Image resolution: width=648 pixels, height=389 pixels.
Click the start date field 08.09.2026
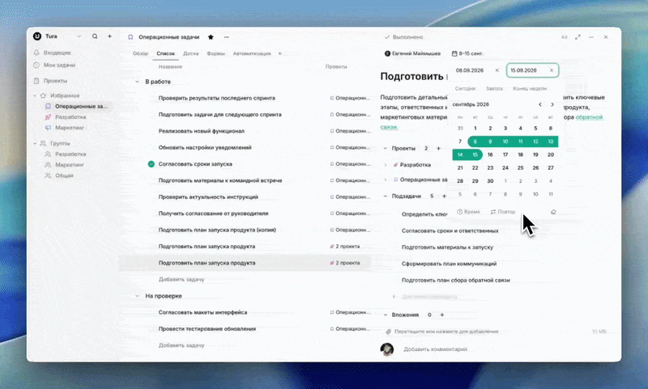[x=470, y=70]
